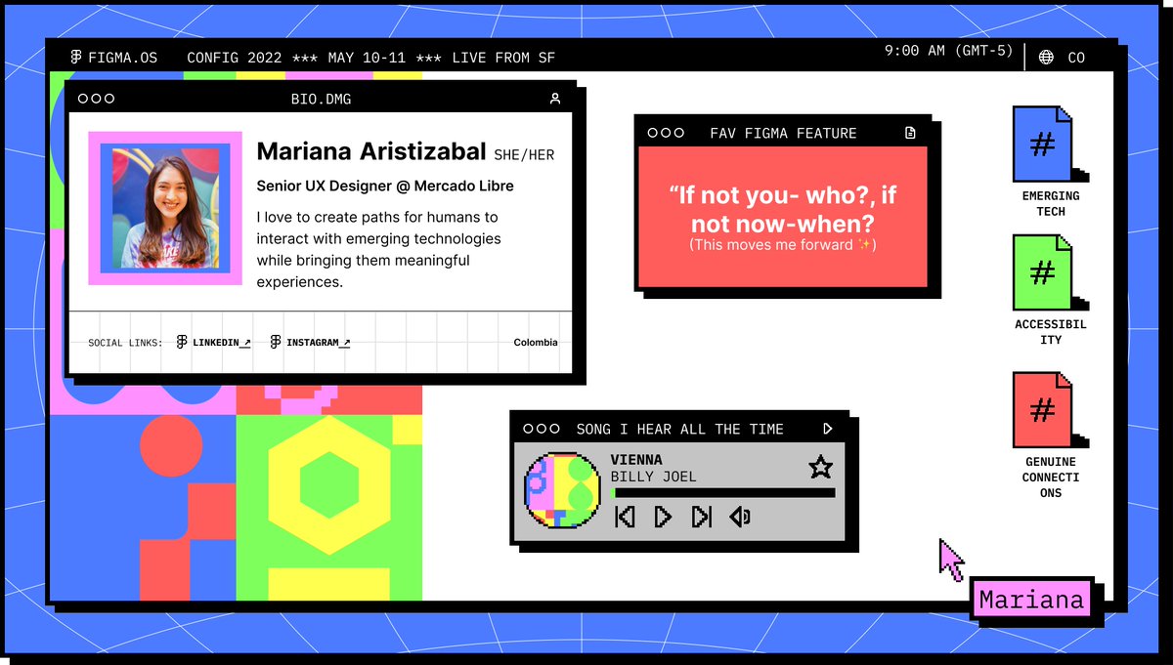Image resolution: width=1173 pixels, height=665 pixels.
Task: Click Mariana's profile photo
Action: [165, 208]
